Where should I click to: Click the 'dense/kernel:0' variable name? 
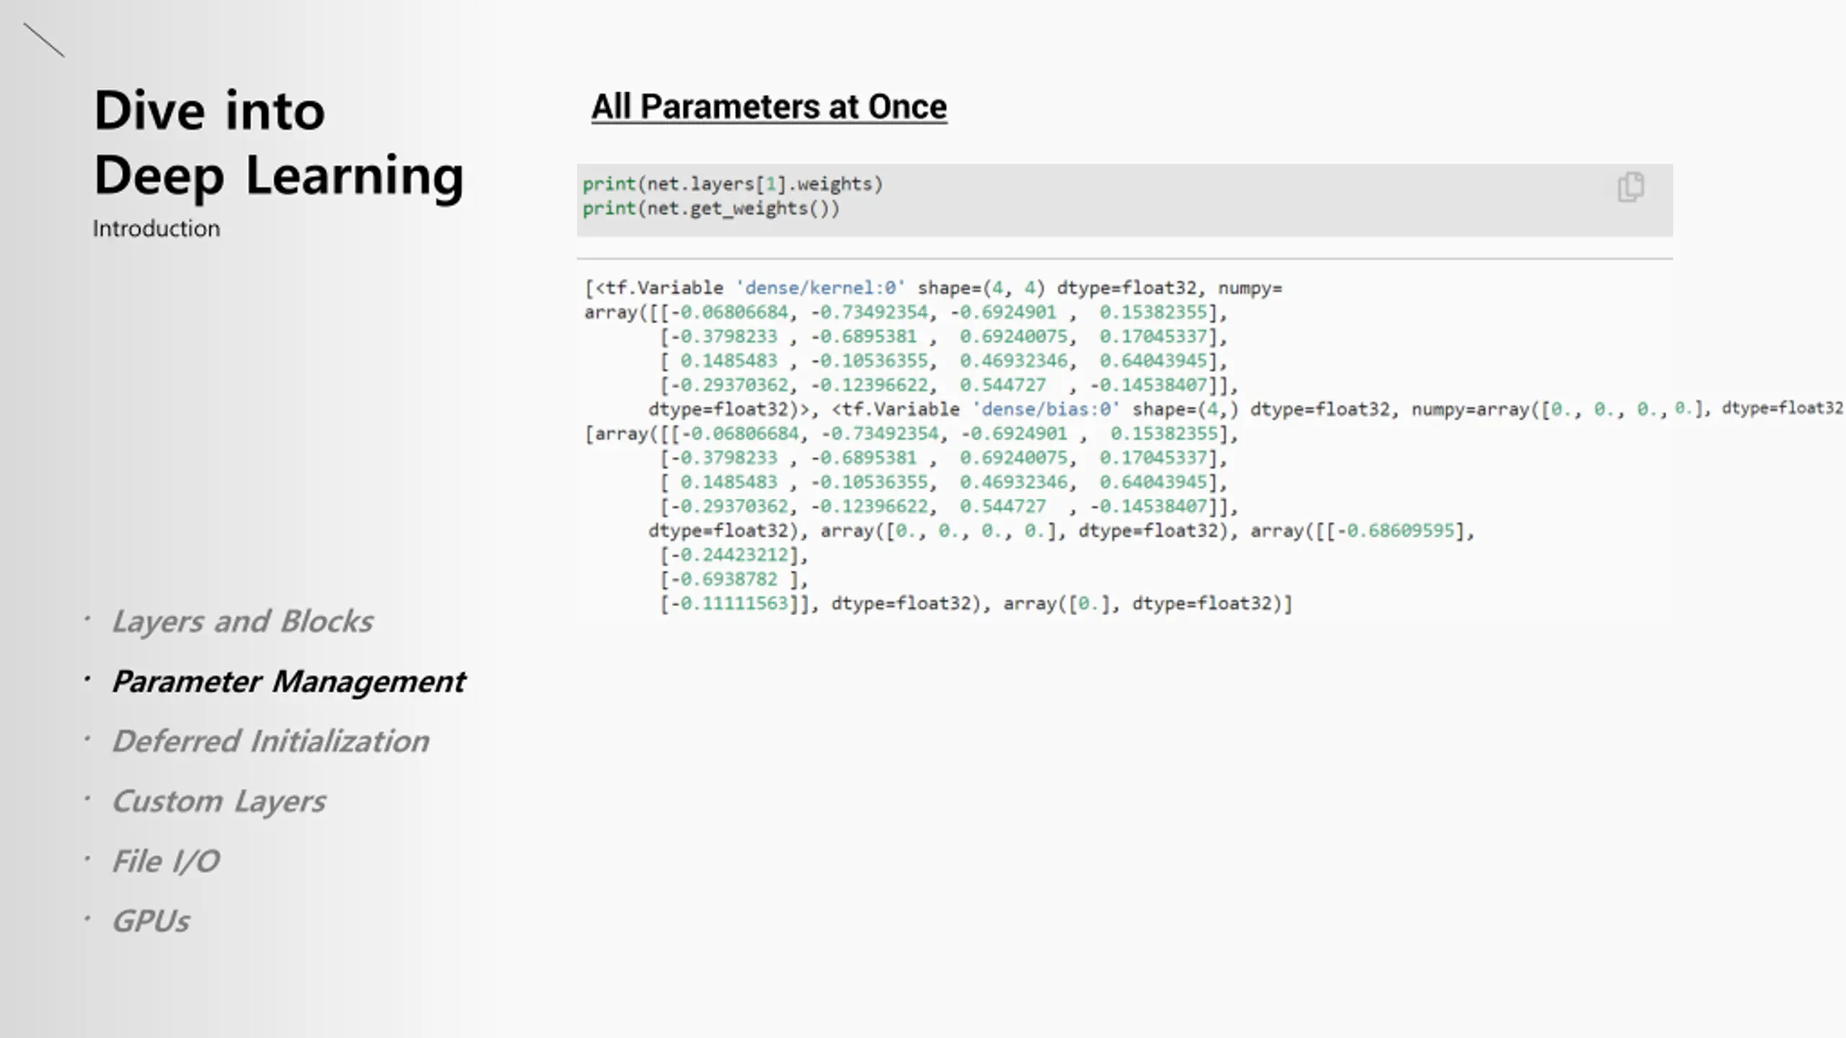tap(821, 288)
